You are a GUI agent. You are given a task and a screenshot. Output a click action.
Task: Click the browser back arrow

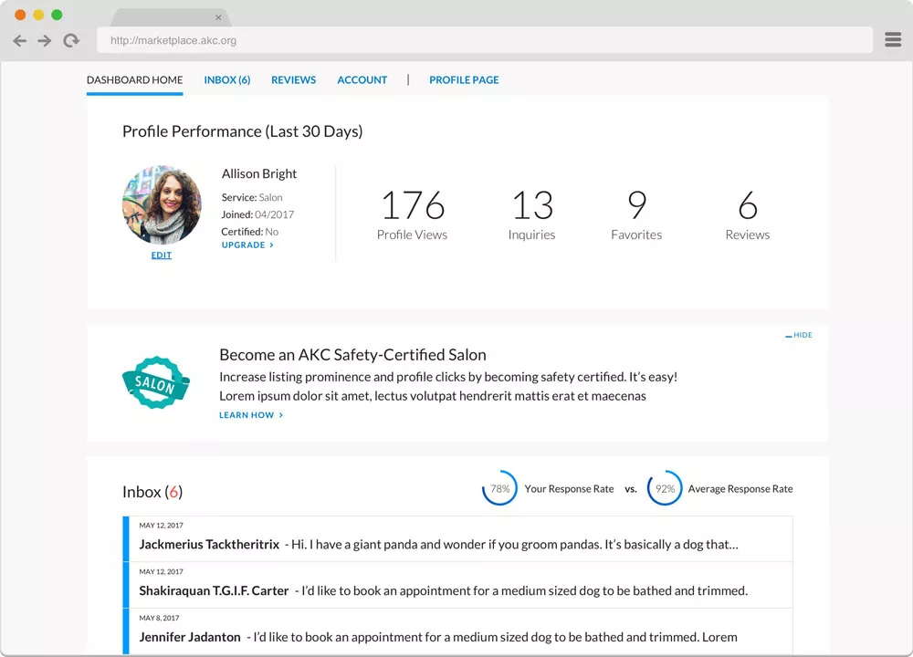tap(19, 41)
